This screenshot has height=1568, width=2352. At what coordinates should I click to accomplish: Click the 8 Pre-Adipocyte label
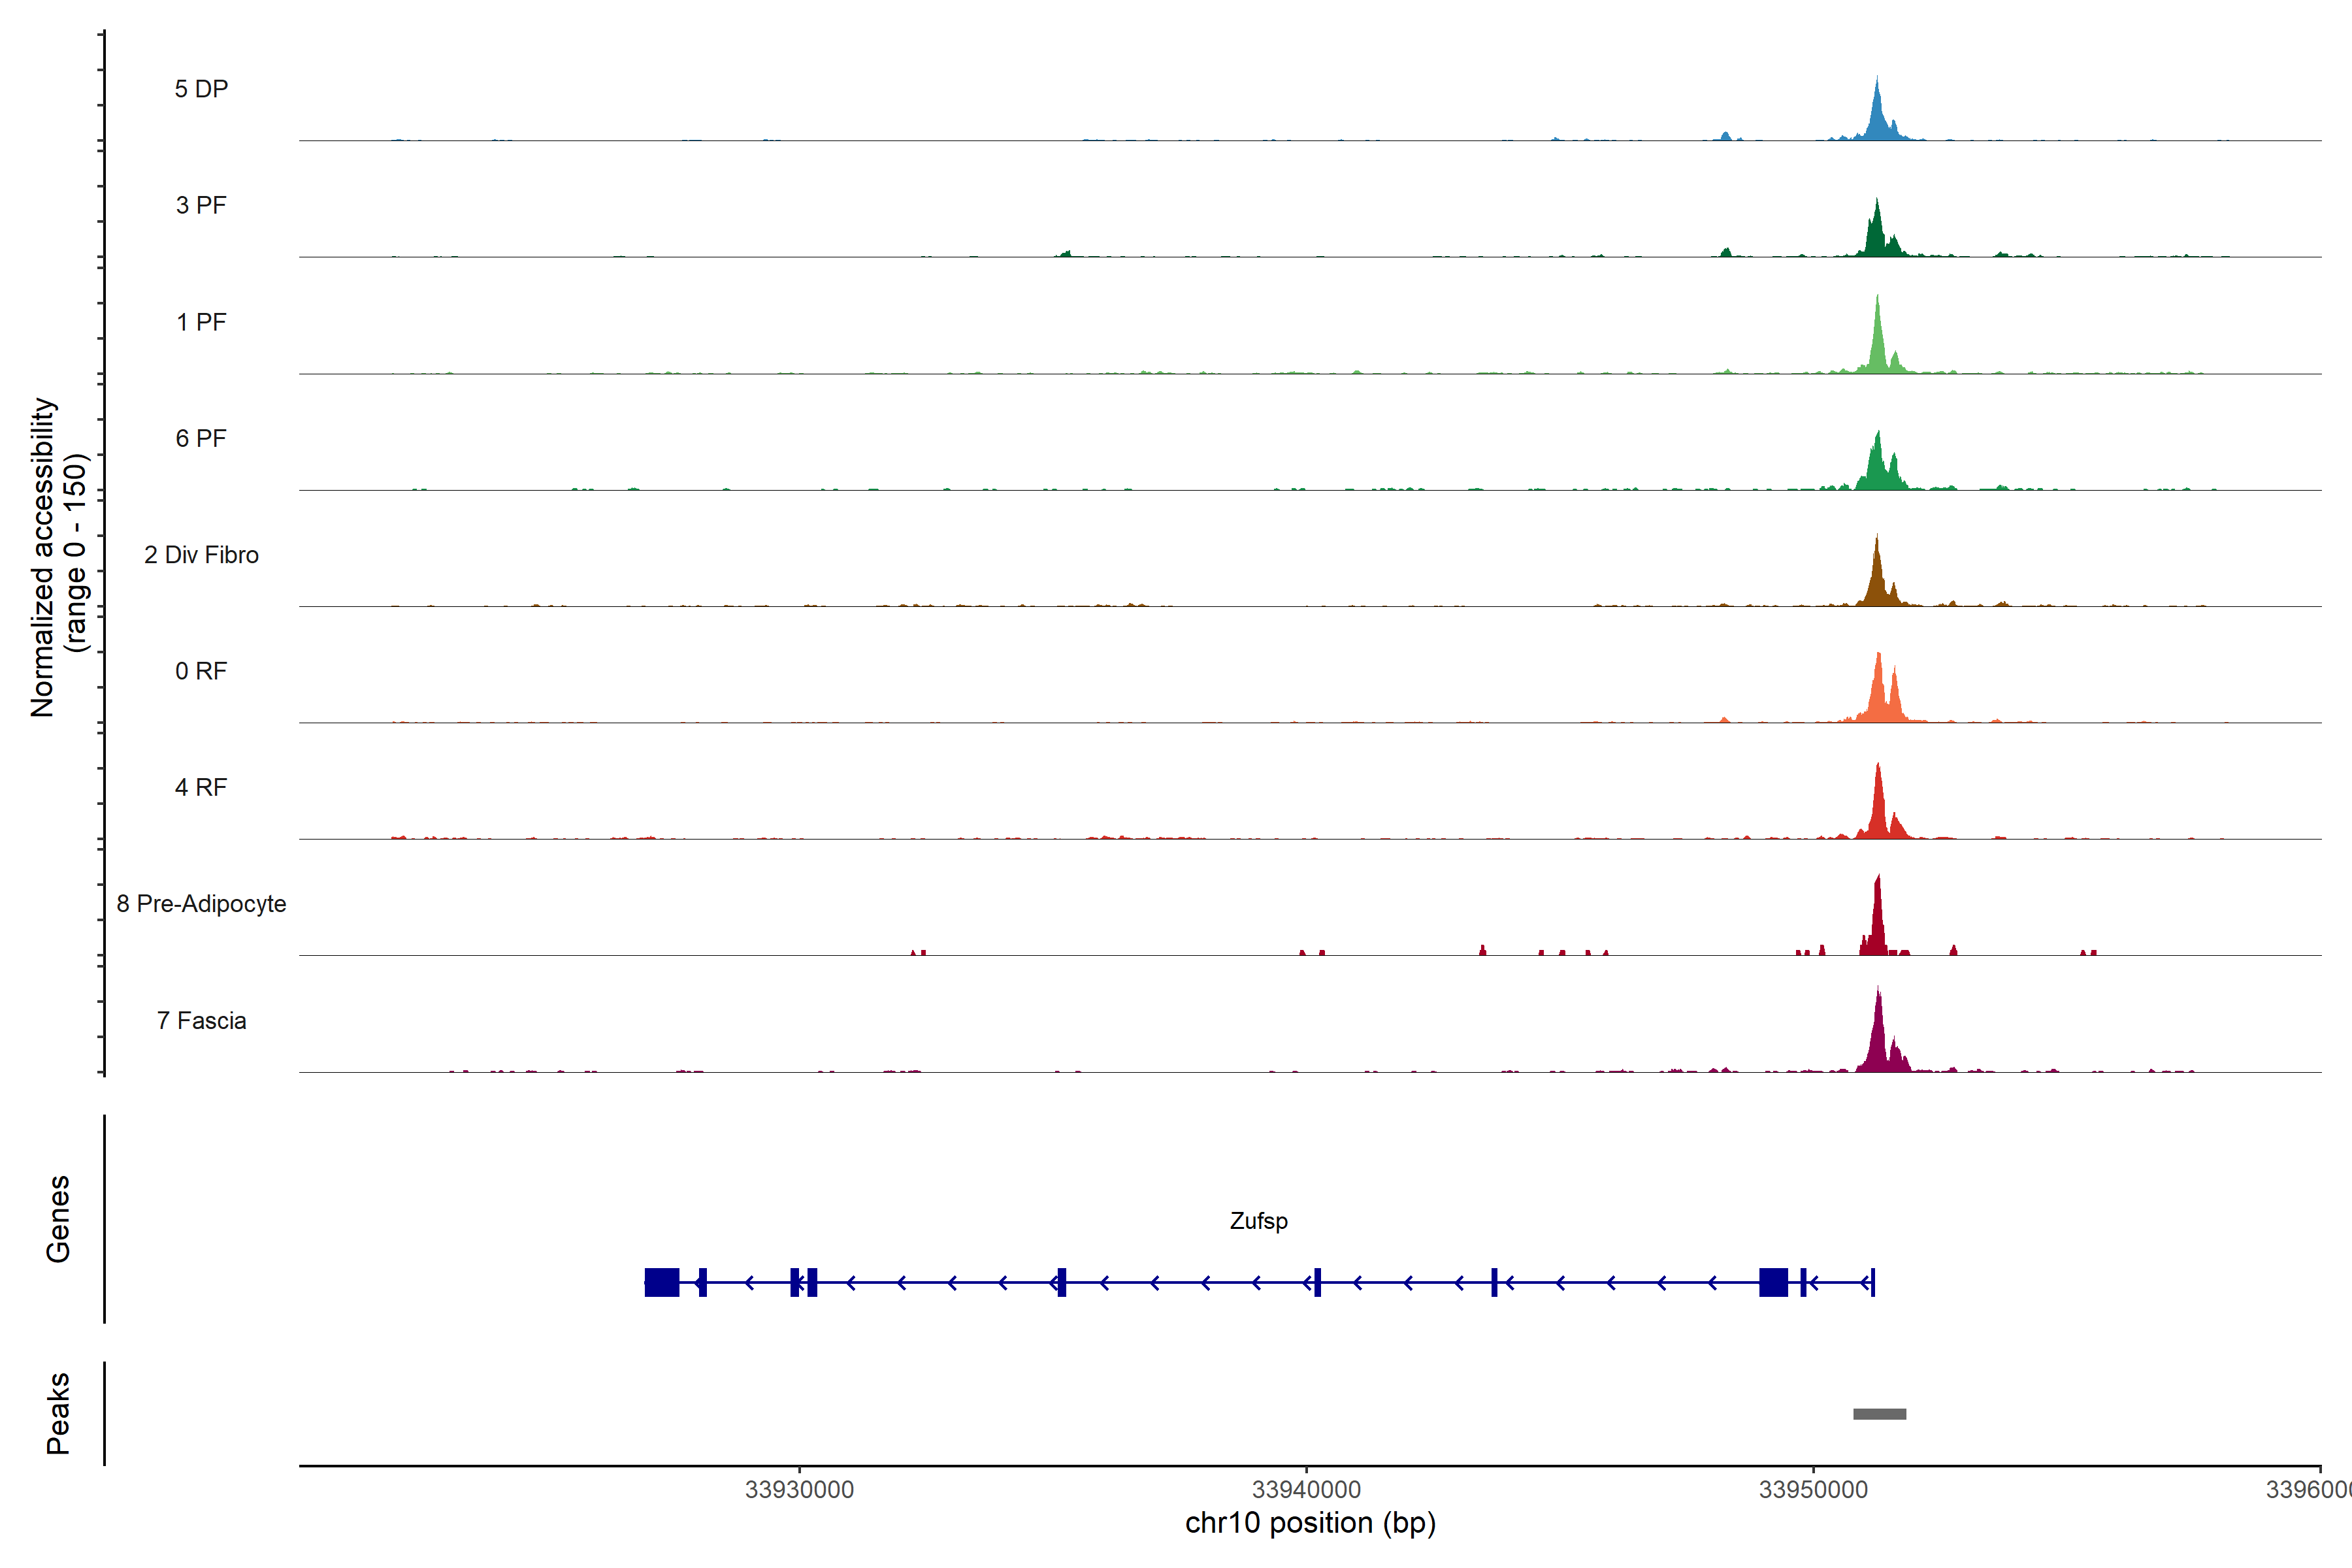pos(201,904)
